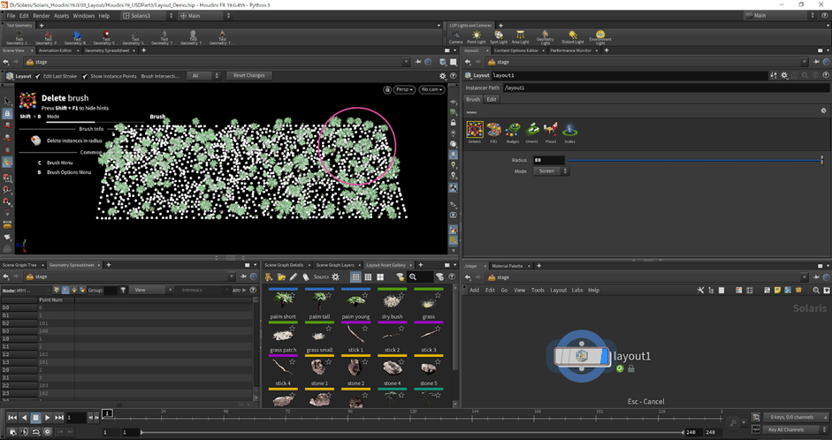Click the Instancer Path field

click(666, 88)
